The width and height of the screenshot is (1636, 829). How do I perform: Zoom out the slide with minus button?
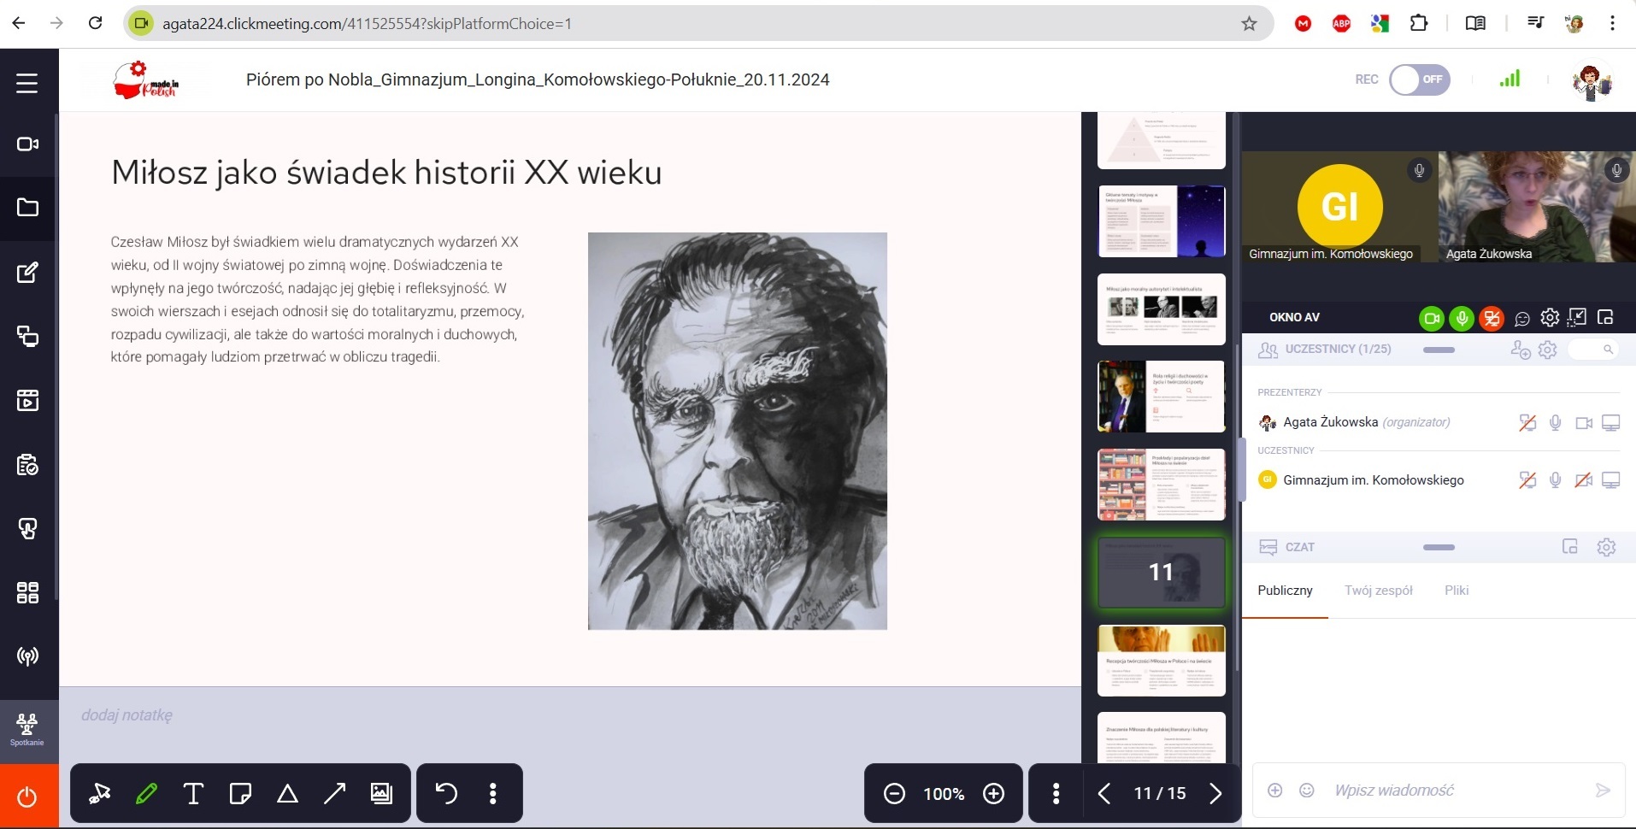(x=894, y=794)
